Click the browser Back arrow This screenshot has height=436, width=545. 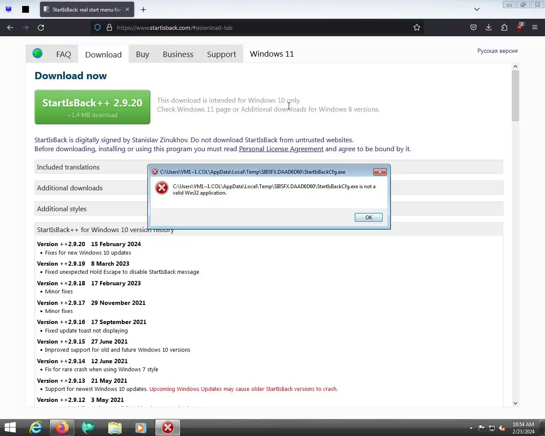click(10, 28)
